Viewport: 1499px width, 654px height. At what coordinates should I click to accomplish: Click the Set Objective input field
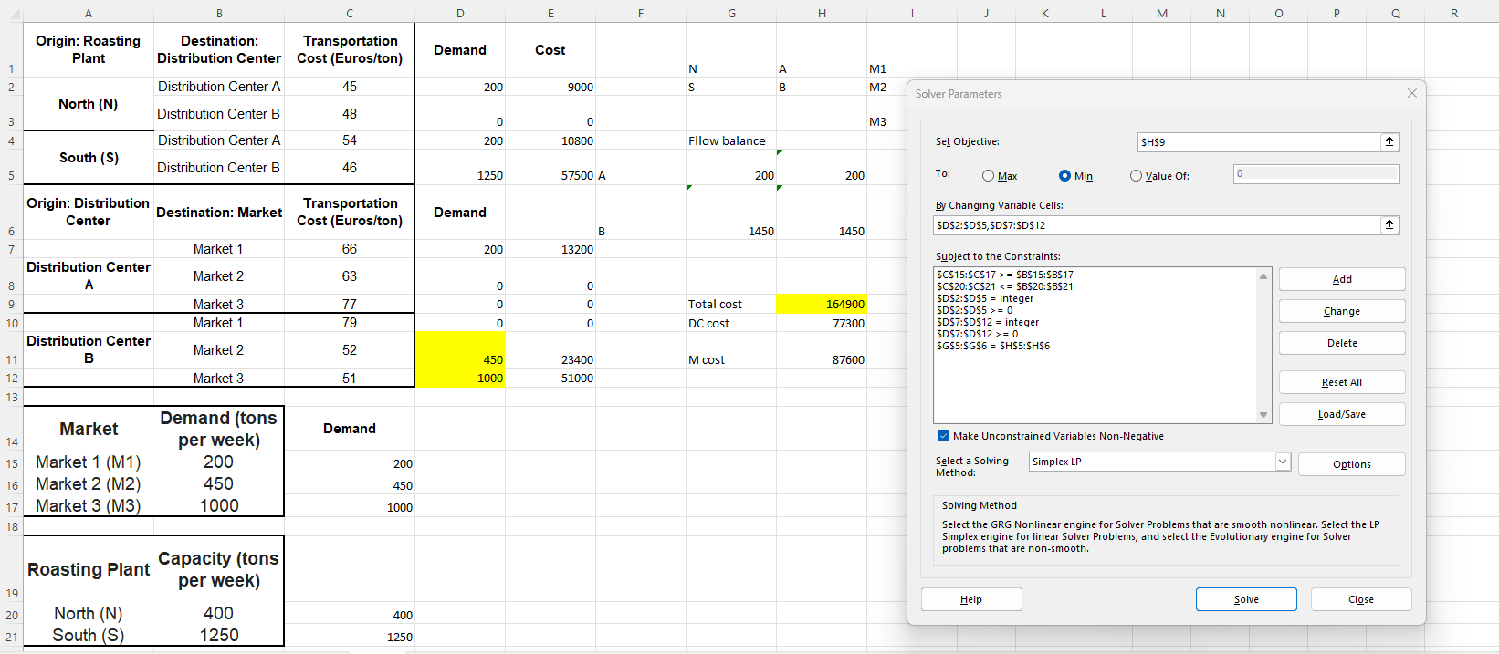(1259, 141)
